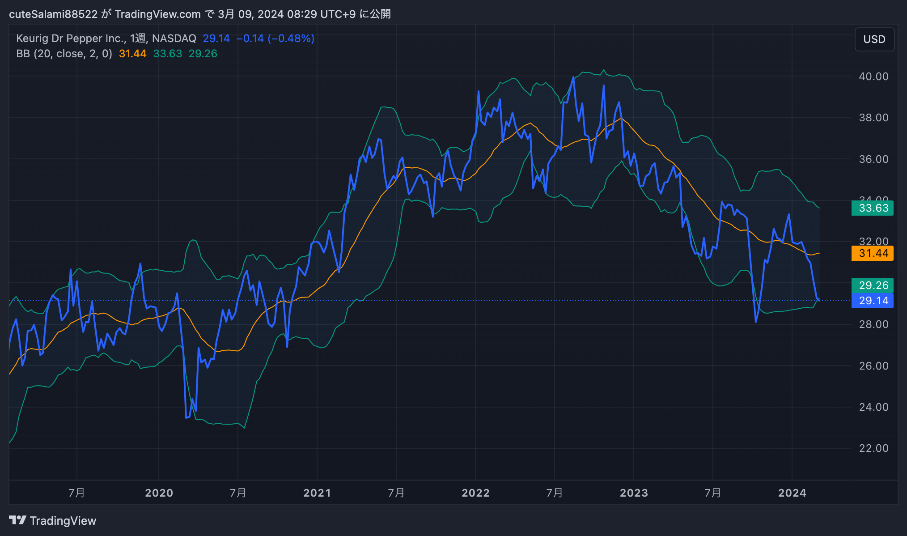Click the 7月 label between 2022 and 2023
The width and height of the screenshot is (907, 536).
pos(555,493)
